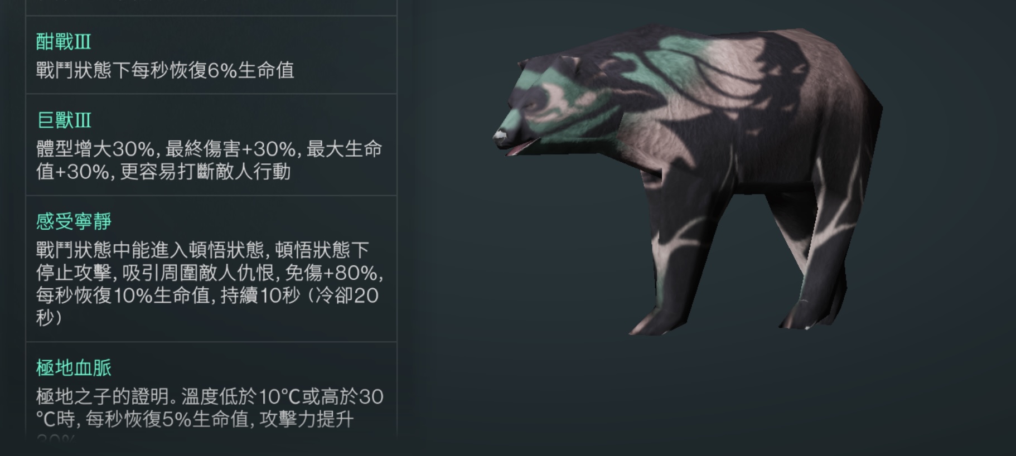The height and width of the screenshot is (456, 1016).
Task: Click the 極地之子的證明 description text
Action: point(209,408)
